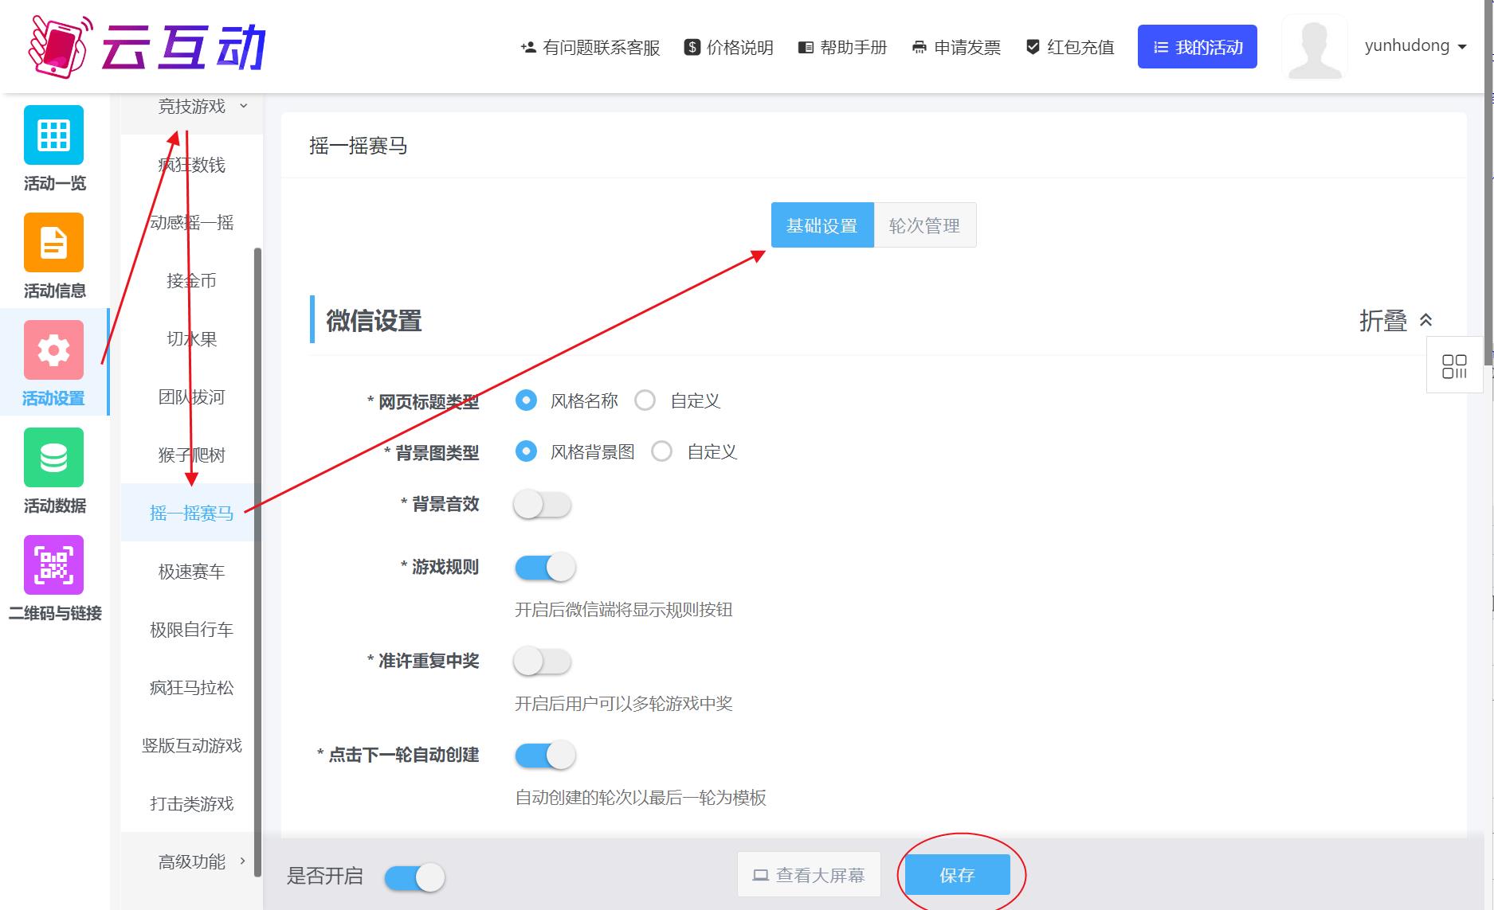Open the 二维码与链接 QR icon
Image resolution: width=1494 pixels, height=910 pixels.
point(53,564)
